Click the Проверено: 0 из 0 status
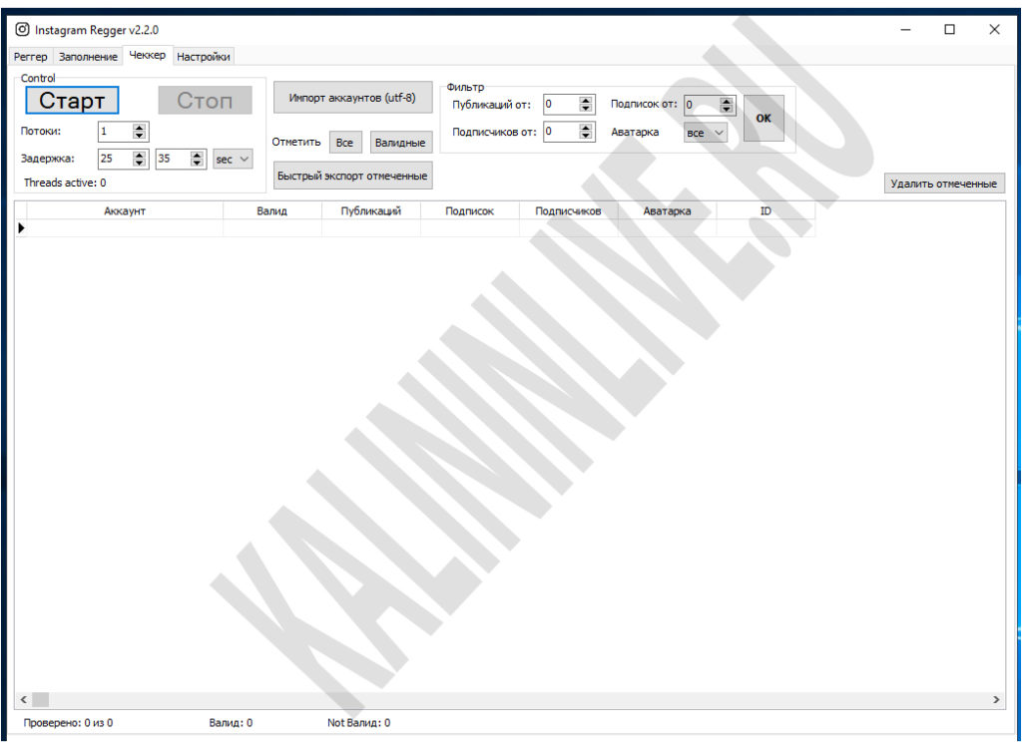 click(x=68, y=723)
